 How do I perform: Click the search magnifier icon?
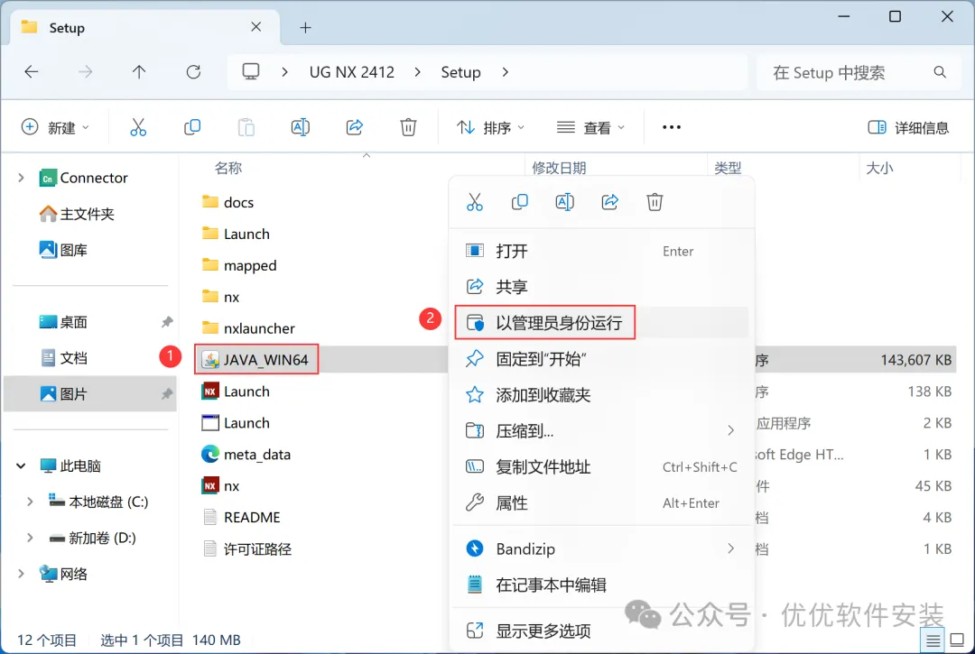point(940,72)
